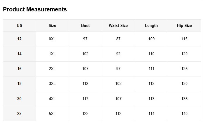Viewport: 204px width, 124px height.
Task: Select length value 113 for 4XL
Action: 151,99
